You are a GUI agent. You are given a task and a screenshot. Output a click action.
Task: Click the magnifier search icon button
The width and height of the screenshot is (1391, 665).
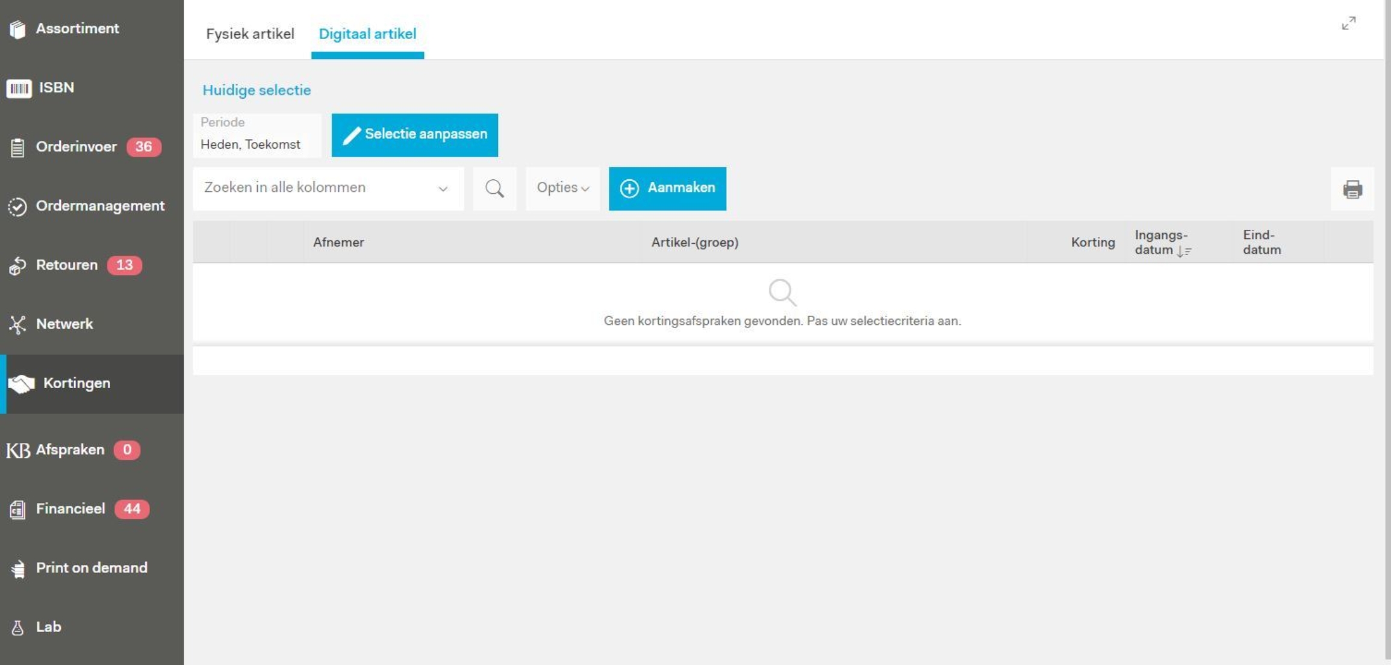click(x=494, y=188)
